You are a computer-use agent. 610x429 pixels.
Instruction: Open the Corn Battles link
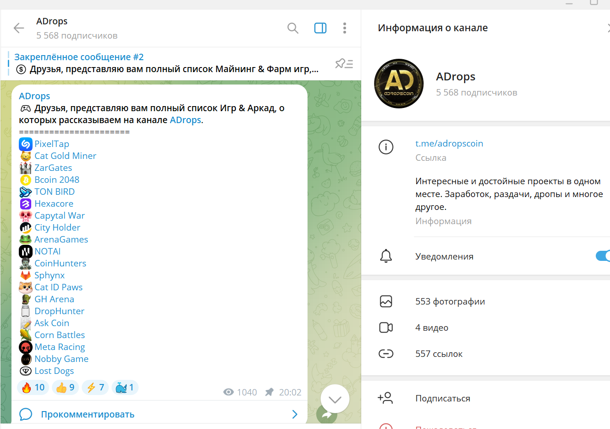coord(60,335)
